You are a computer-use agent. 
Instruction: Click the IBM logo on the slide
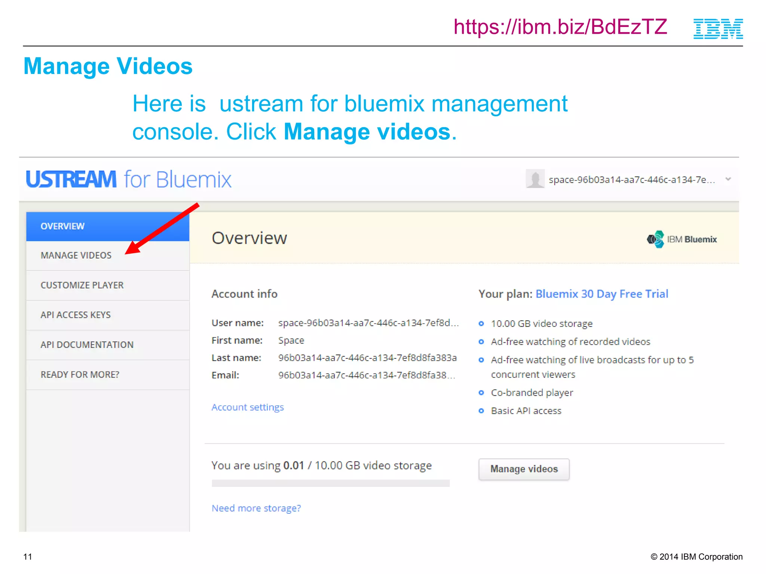(718, 29)
